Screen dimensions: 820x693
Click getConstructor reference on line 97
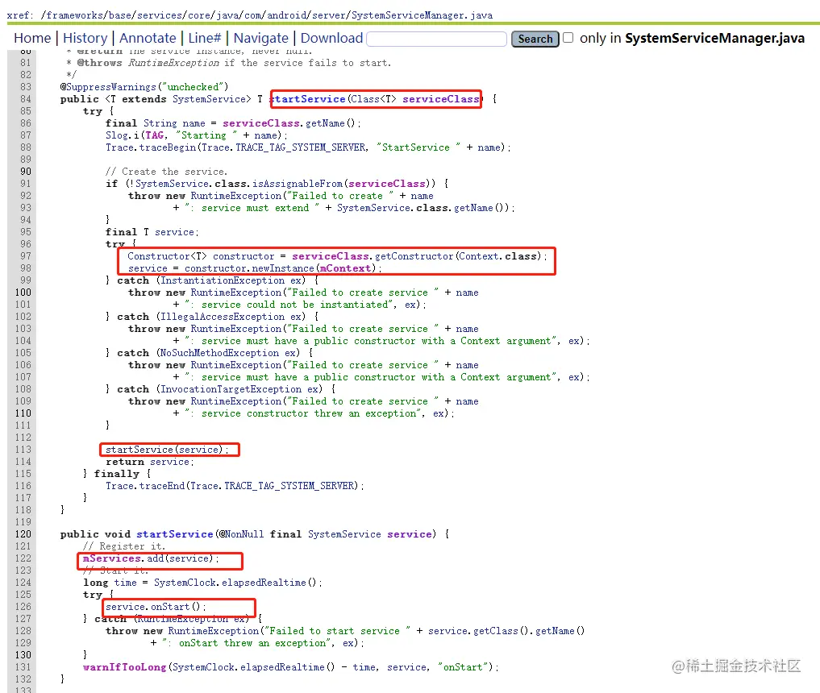coord(414,256)
